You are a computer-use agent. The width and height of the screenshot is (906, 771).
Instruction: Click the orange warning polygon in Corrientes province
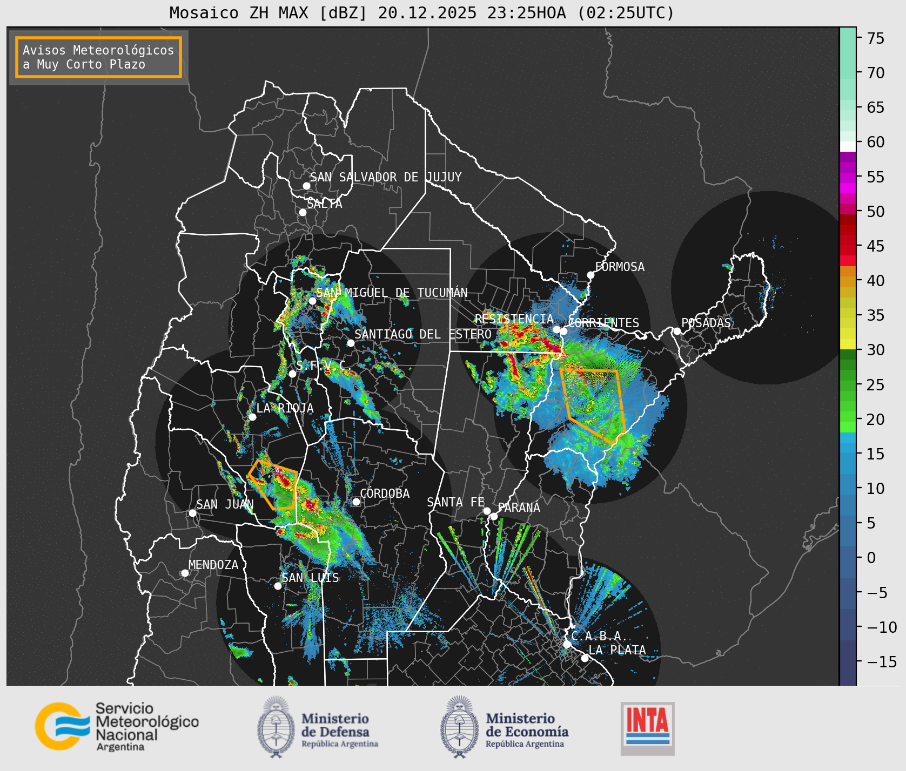(592, 406)
